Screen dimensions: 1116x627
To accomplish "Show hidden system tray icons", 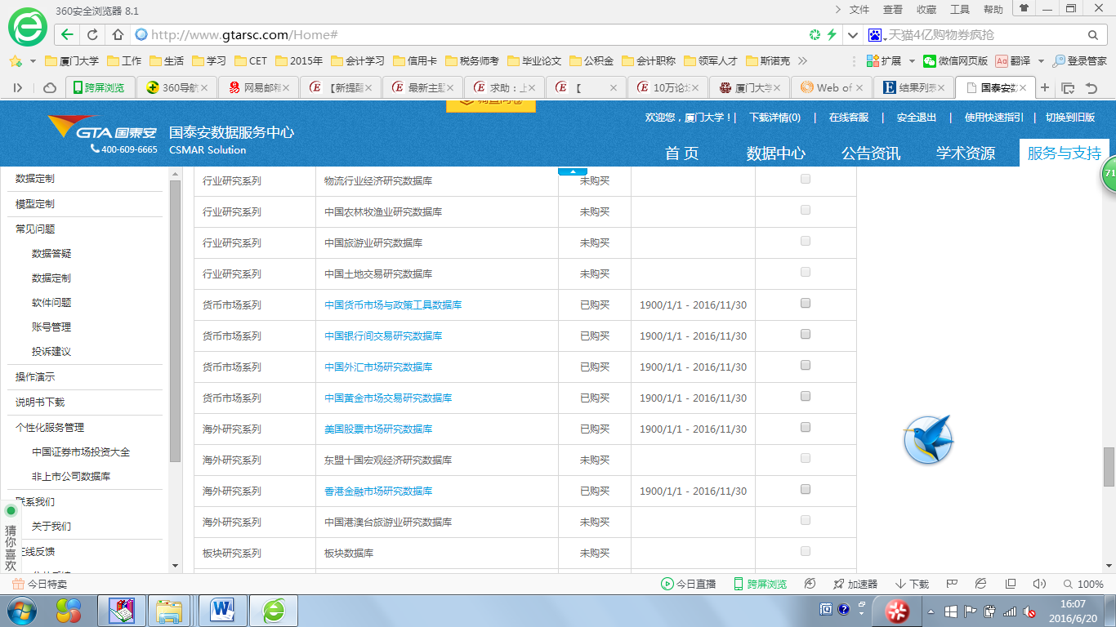I will (930, 611).
